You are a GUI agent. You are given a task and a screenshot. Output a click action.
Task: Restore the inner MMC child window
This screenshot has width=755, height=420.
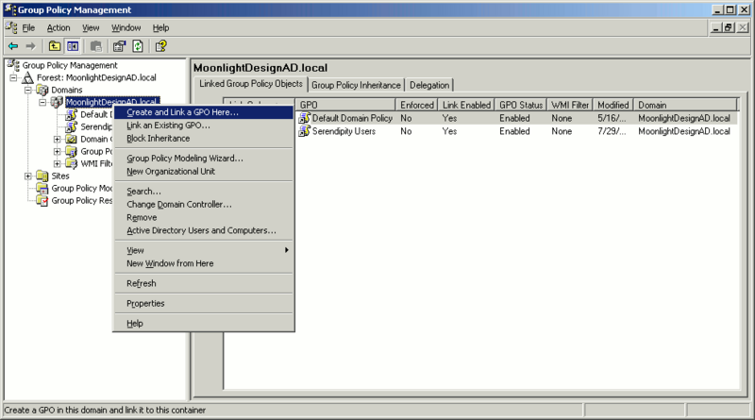tap(729, 28)
